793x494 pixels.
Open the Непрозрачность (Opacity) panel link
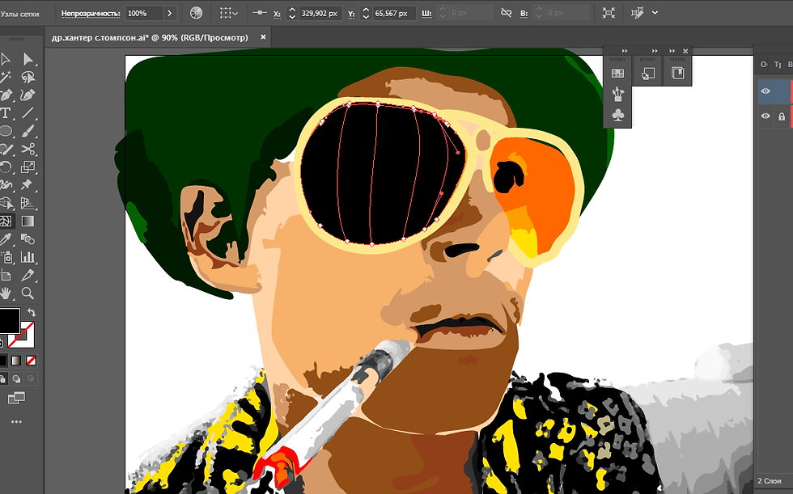91,14
